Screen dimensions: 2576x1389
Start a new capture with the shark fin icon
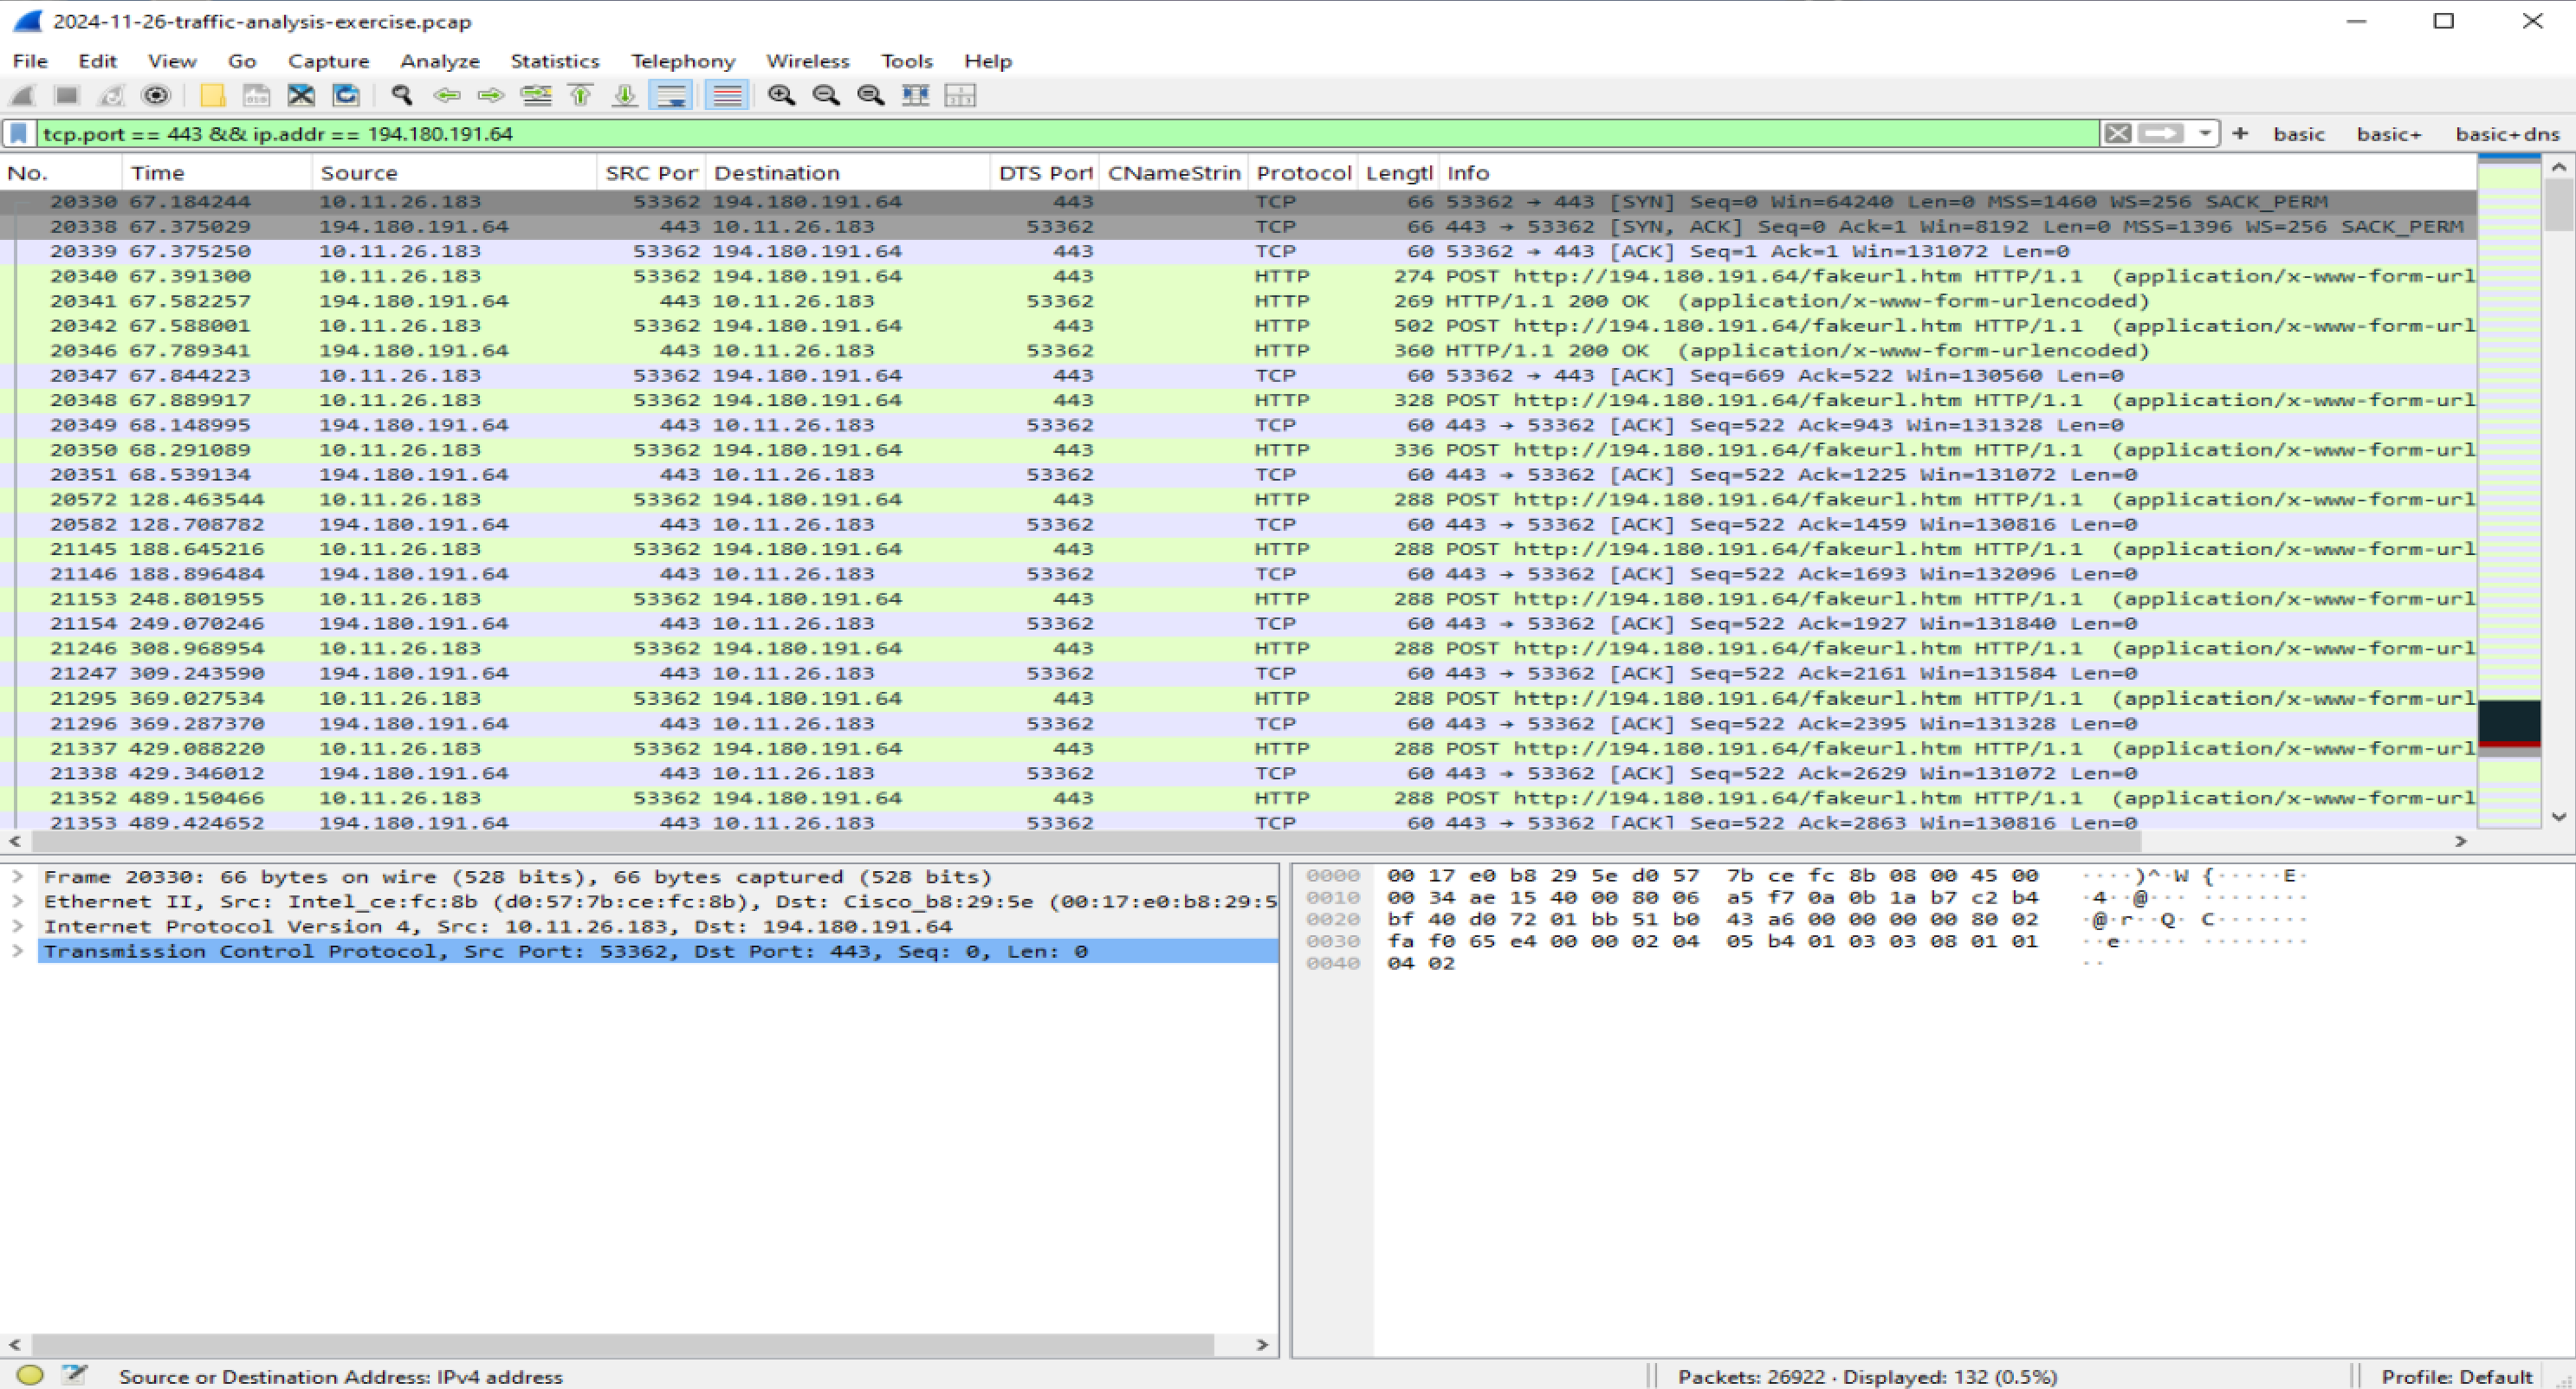tap(22, 95)
